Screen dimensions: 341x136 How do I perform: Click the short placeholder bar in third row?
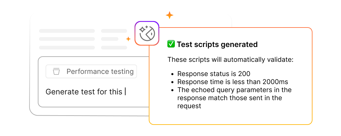click(114, 47)
